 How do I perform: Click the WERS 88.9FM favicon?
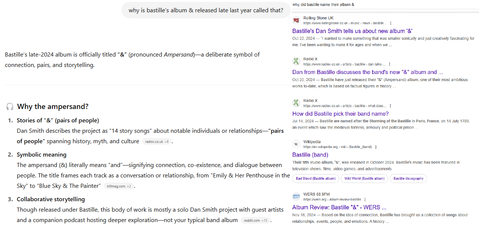[x=296, y=196]
